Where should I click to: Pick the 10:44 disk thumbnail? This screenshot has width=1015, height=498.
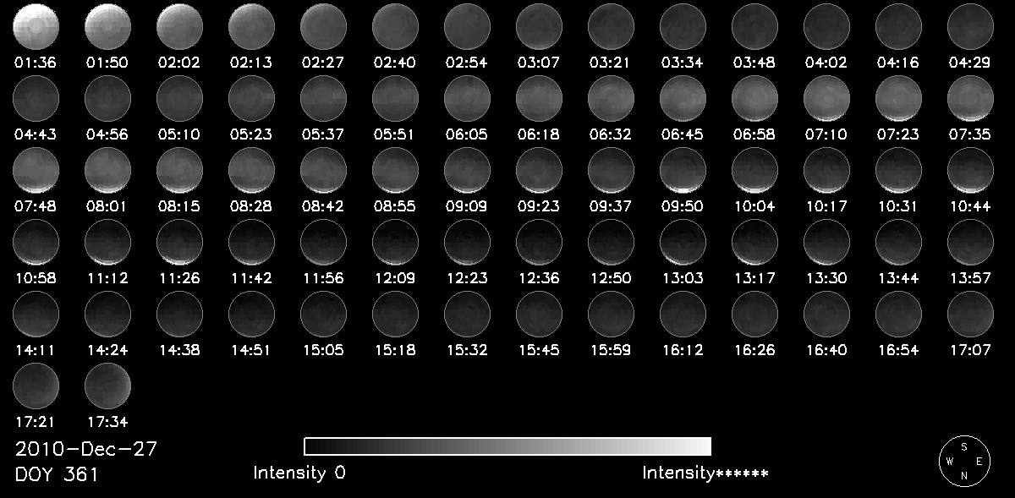tap(970, 170)
